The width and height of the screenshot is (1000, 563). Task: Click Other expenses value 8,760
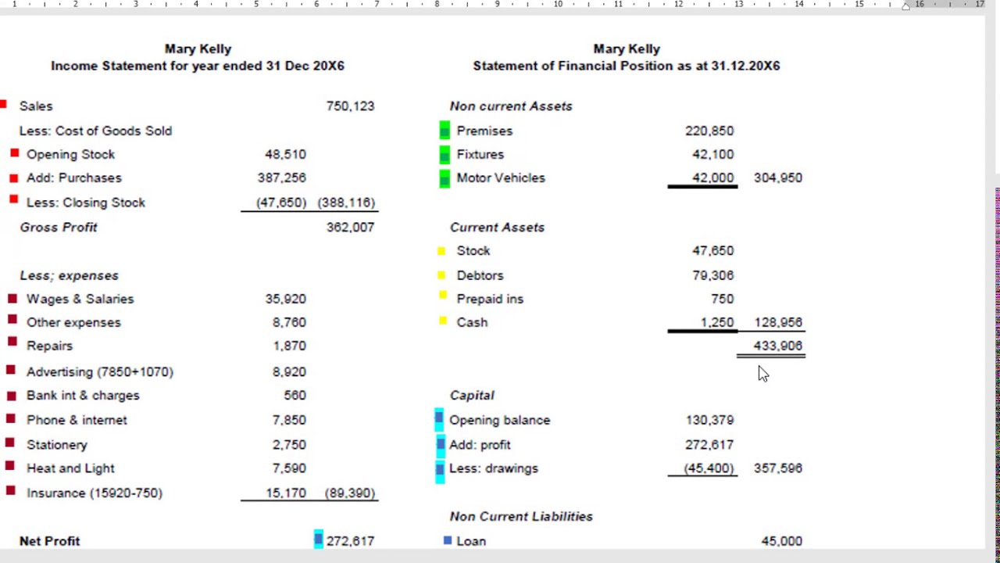pyautogui.click(x=289, y=323)
